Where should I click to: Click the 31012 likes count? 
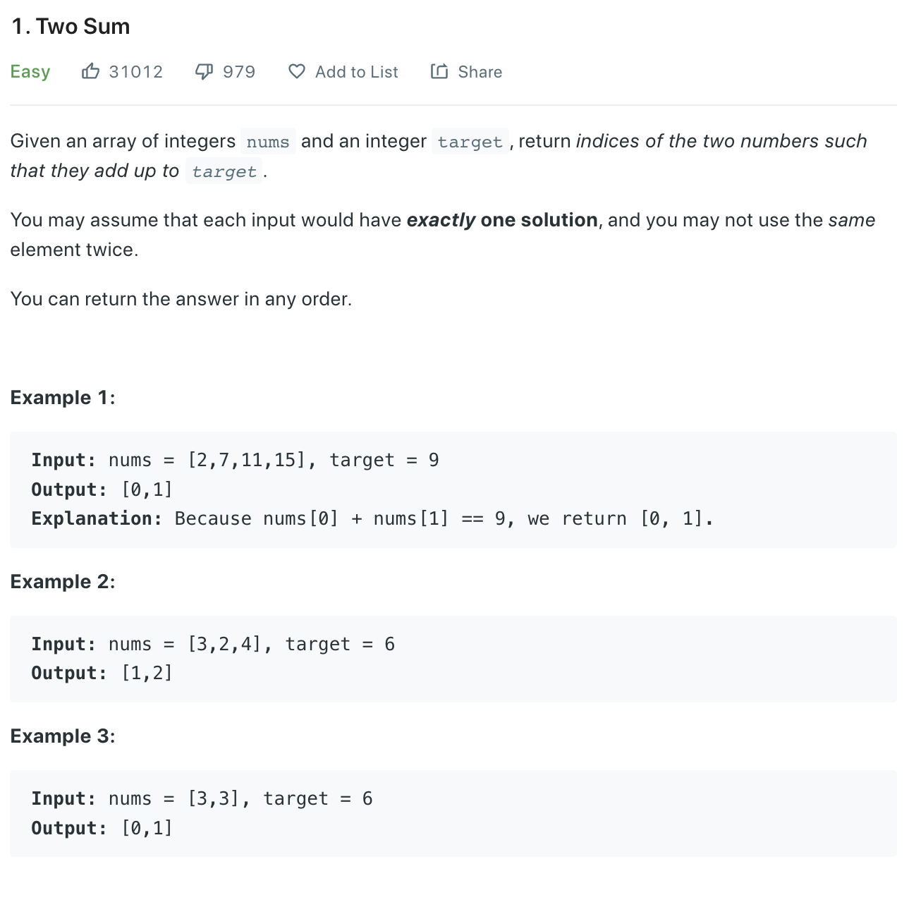135,72
